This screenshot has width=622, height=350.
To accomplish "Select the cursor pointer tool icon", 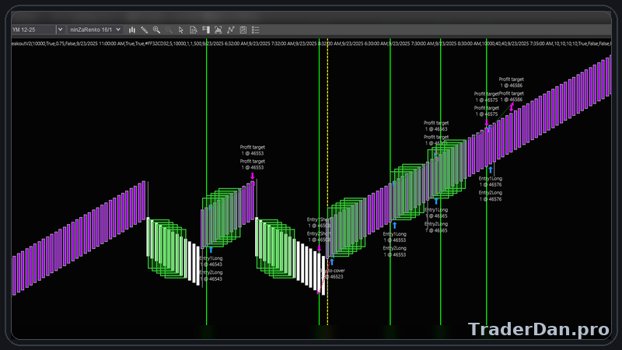I will (x=181, y=30).
